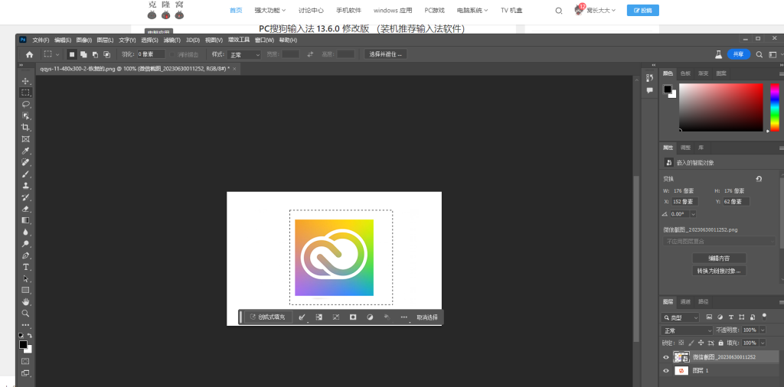Image resolution: width=784 pixels, height=387 pixels.
Task: Select the Pen tool
Action: 25,255
